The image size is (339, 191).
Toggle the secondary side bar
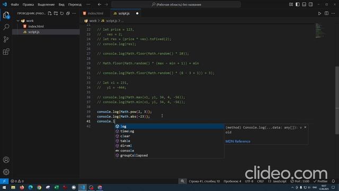[311, 4]
